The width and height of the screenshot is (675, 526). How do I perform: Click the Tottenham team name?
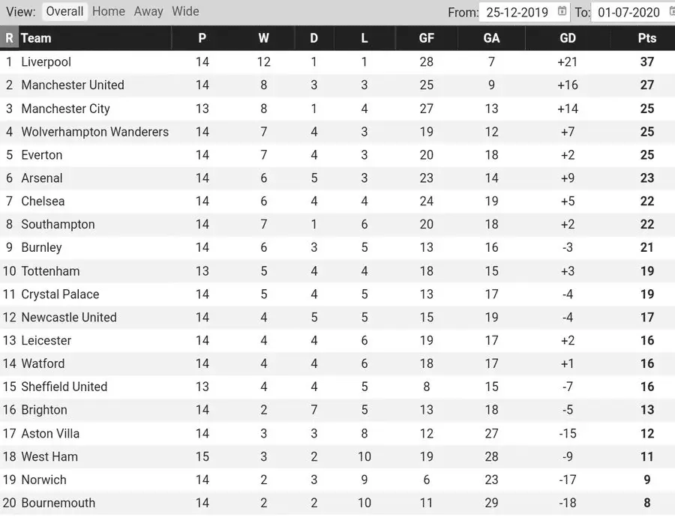[50, 271]
